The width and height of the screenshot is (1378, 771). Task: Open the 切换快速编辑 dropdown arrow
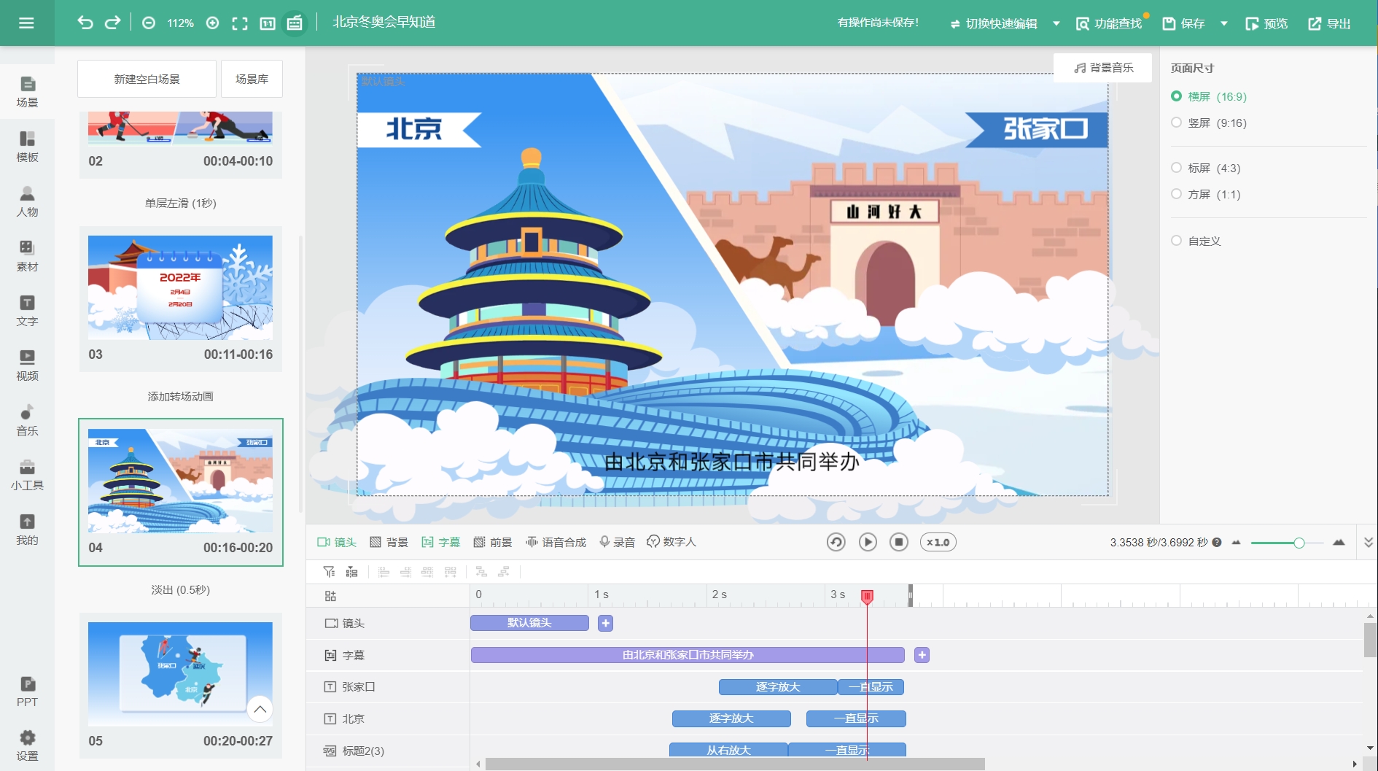[1056, 23]
